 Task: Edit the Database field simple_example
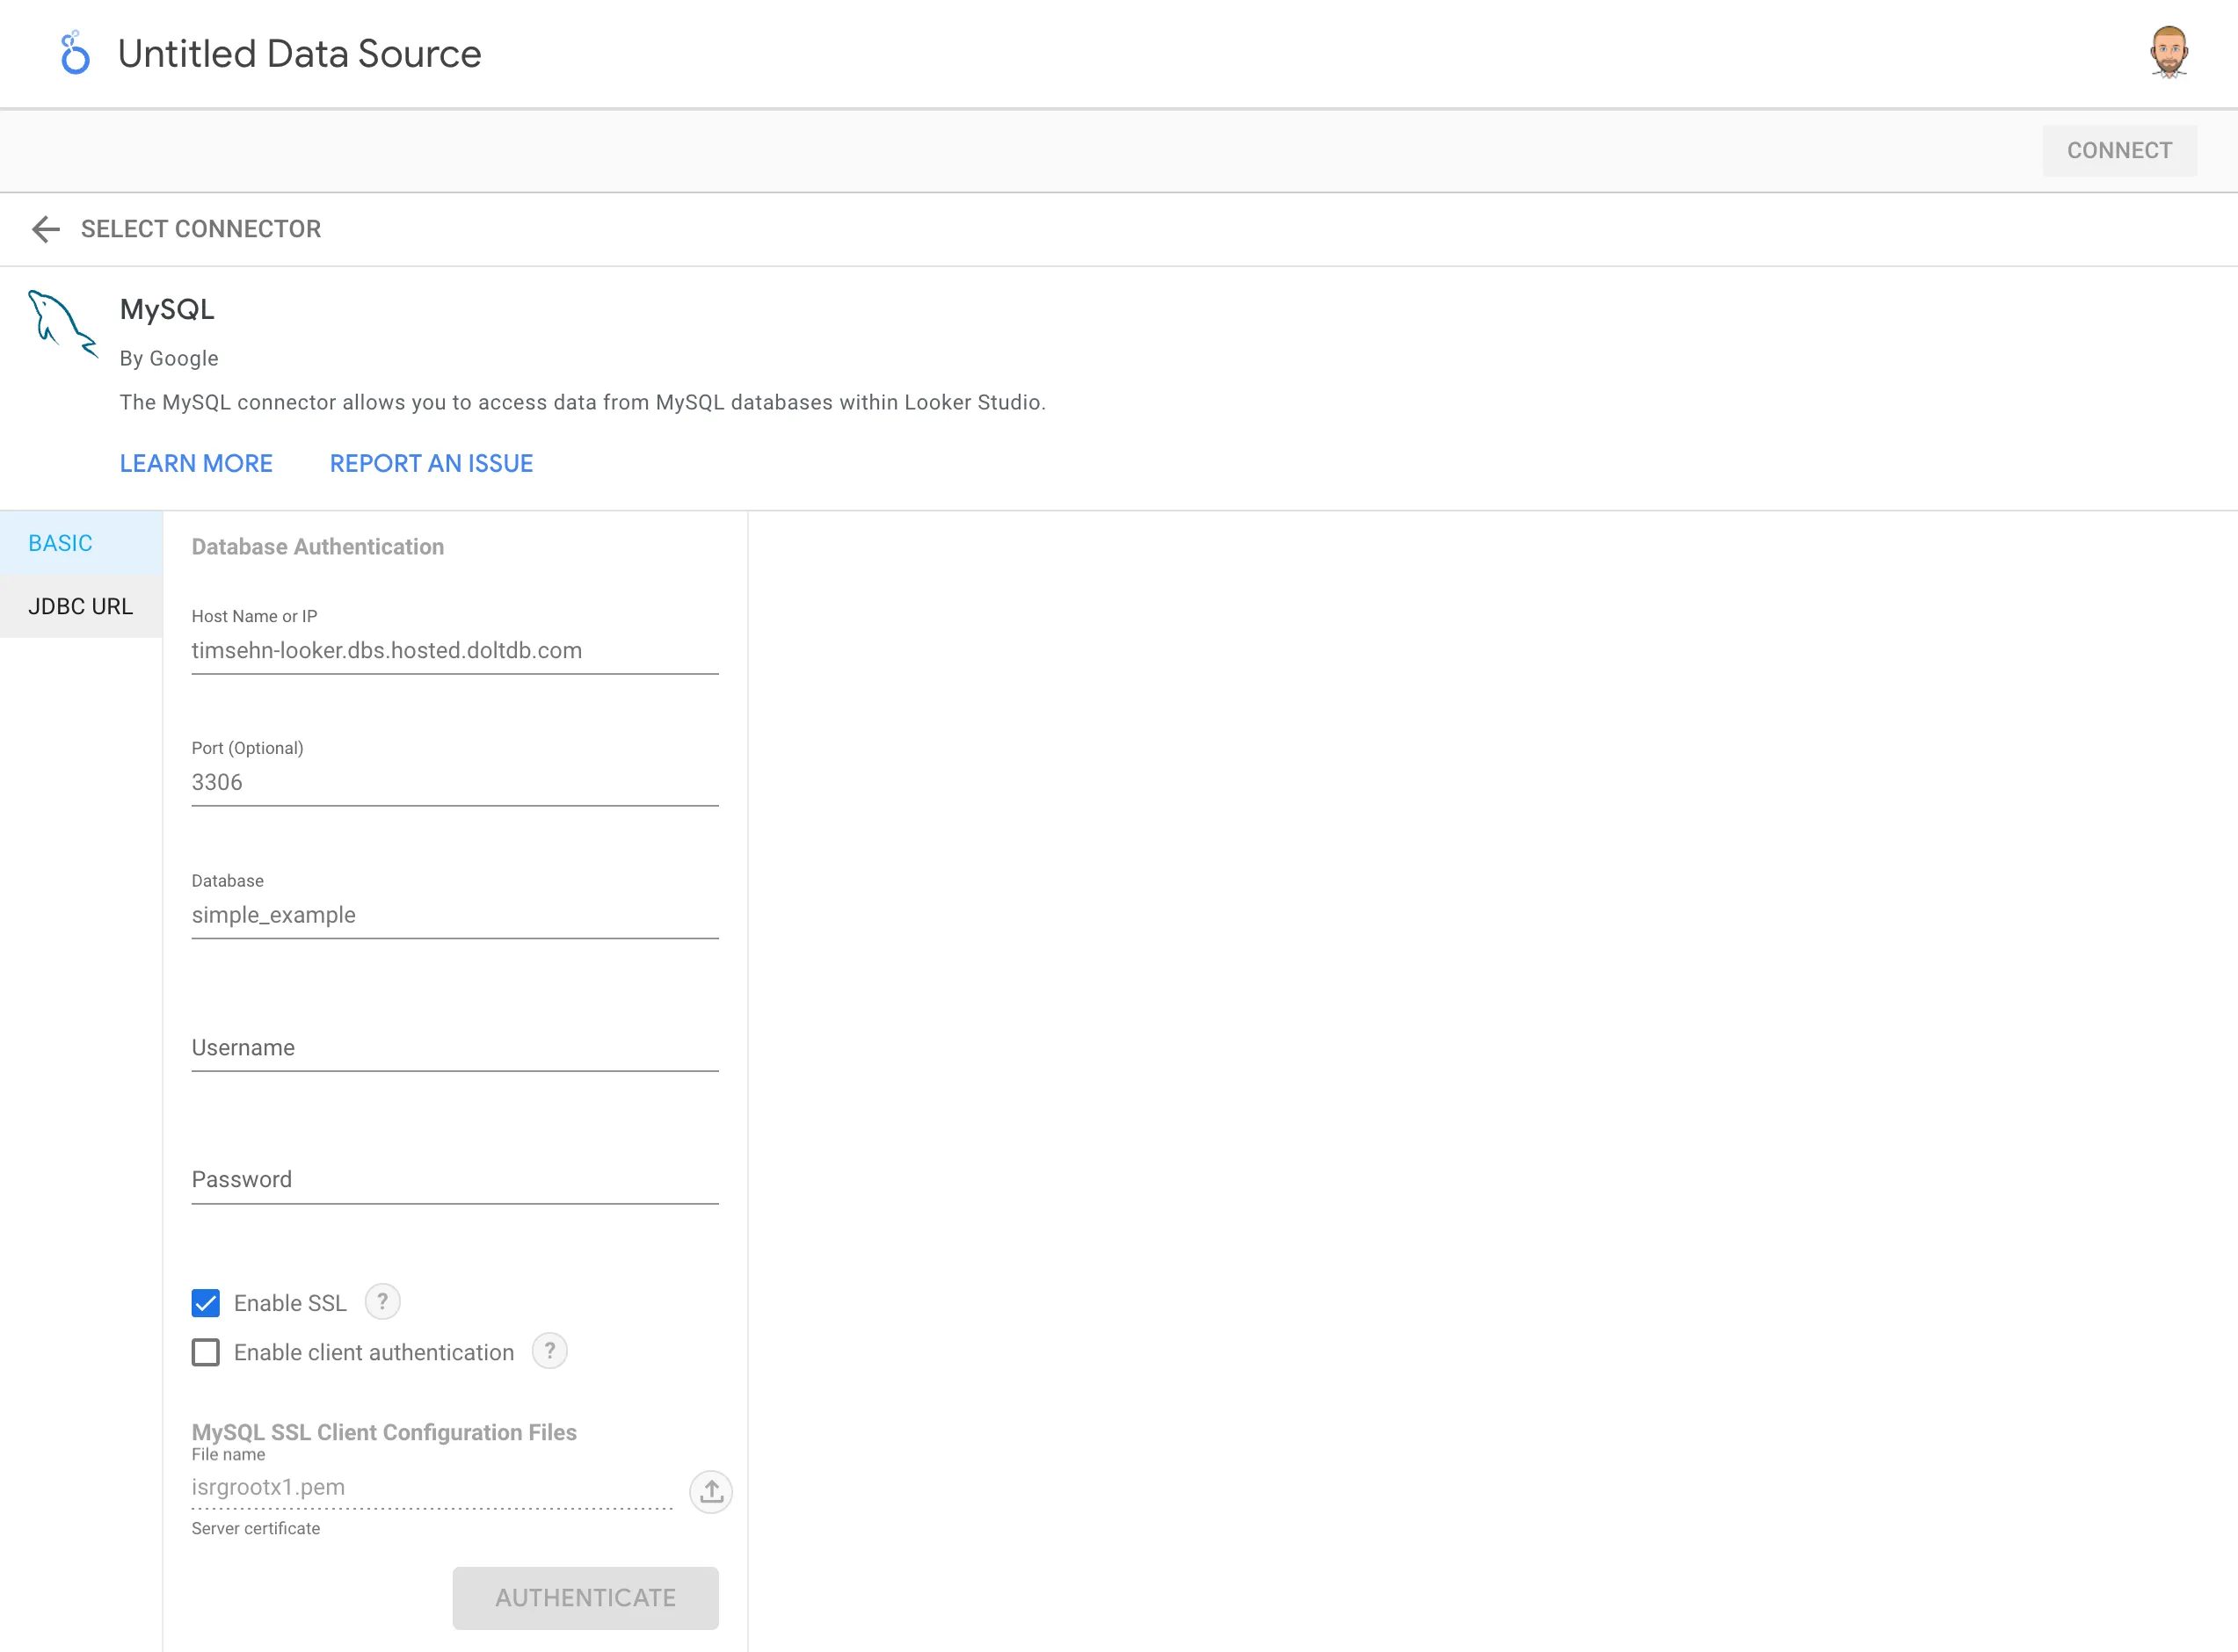tap(454, 914)
